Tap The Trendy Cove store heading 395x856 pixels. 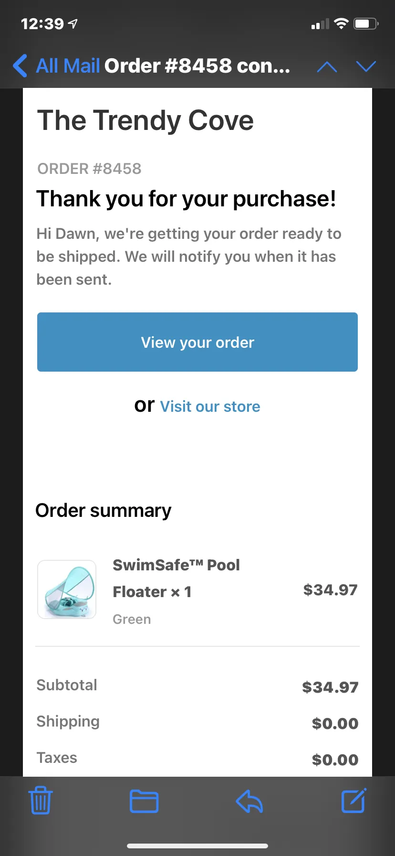[x=146, y=120]
